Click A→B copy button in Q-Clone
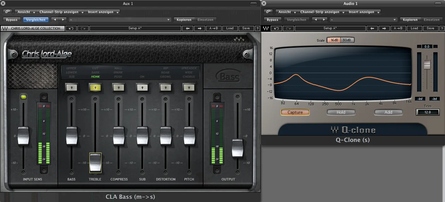The height and width of the screenshot is (202, 445). pyautogui.click(x=398, y=28)
